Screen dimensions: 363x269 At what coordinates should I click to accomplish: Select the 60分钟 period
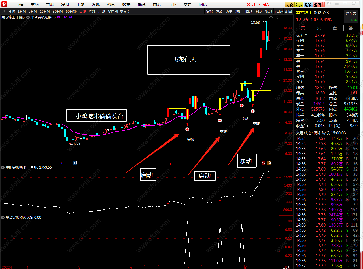click(71, 12)
